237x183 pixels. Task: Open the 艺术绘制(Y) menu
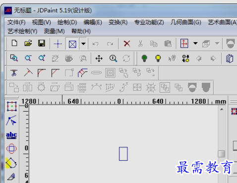pyautogui.click(x=22, y=31)
